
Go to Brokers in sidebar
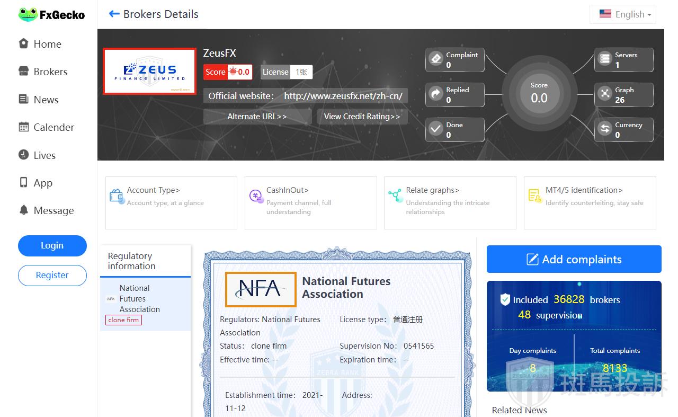click(50, 72)
